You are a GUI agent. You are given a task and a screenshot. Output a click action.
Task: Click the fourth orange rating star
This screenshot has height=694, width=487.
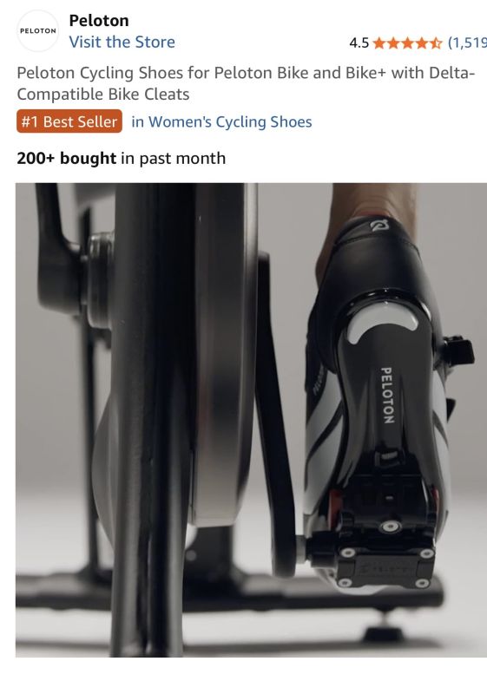(x=422, y=43)
